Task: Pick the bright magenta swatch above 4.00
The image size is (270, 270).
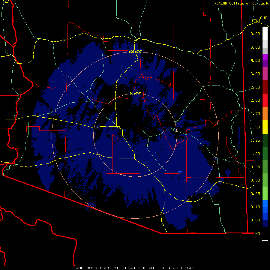Action: [265, 57]
